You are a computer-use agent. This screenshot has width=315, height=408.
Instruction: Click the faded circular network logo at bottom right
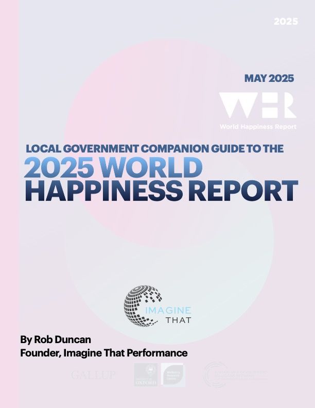[x=235, y=375]
